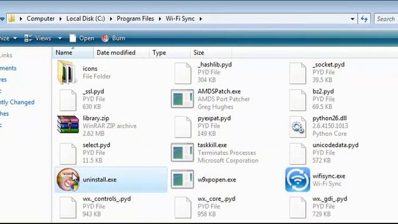The width and height of the screenshot is (398, 224).
Task: Select the w9xpopen.exe program icon
Action: 182,179
